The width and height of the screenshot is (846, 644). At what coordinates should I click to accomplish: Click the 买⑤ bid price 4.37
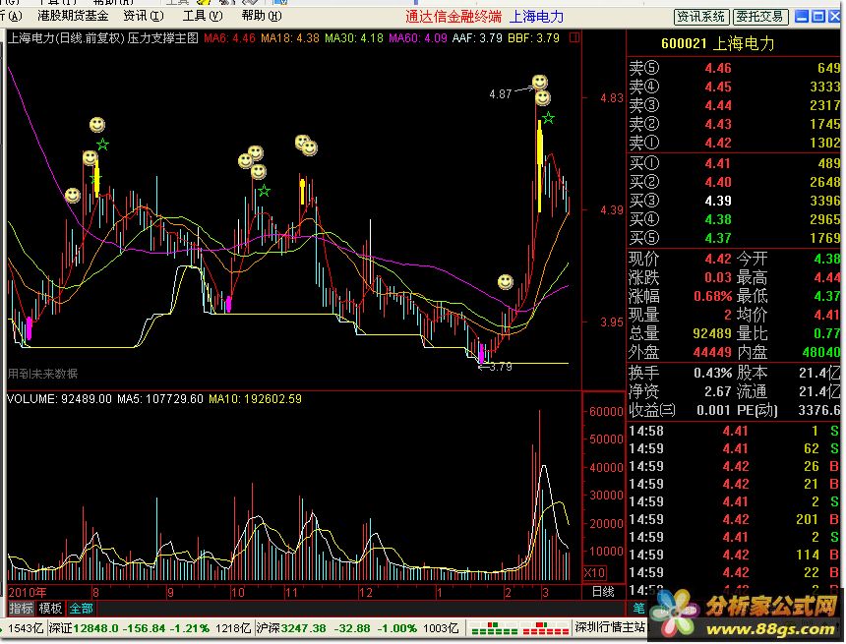[x=718, y=238]
